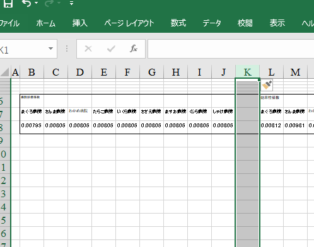Click まぐろ病院 cell in column L
The image size is (314, 247).
[272, 114]
